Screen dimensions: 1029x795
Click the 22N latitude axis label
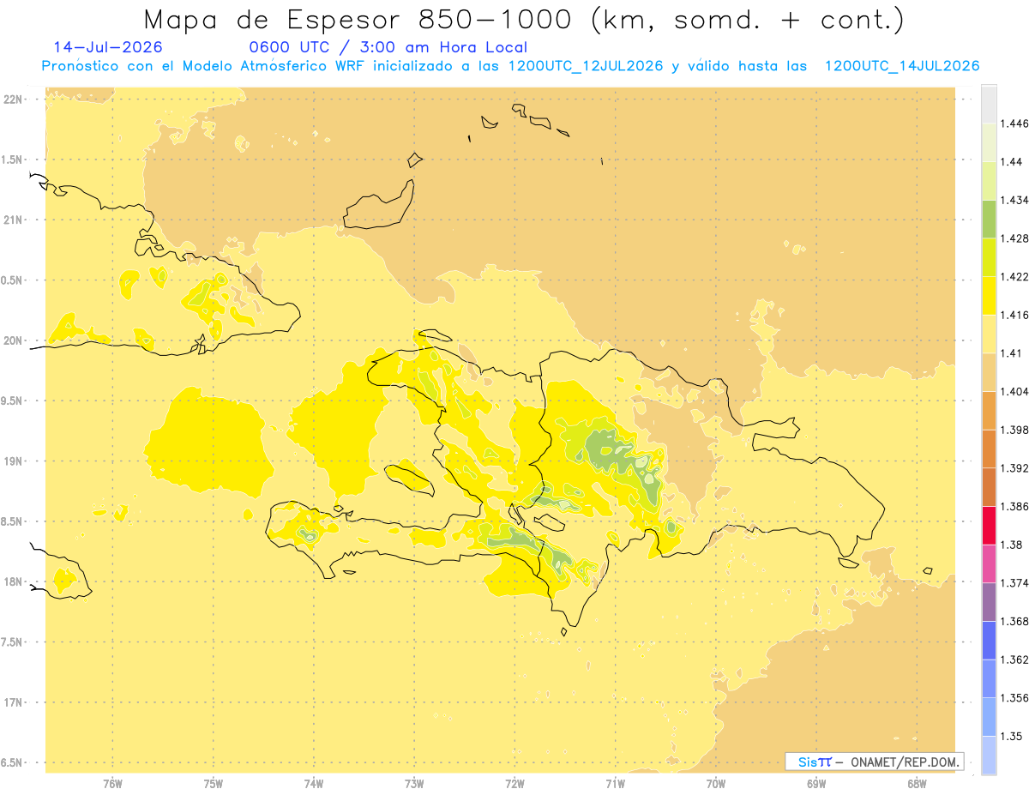tap(12, 99)
